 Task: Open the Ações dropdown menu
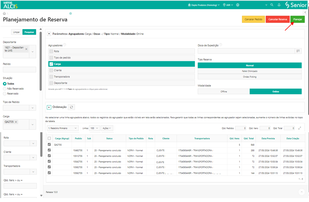107,128
